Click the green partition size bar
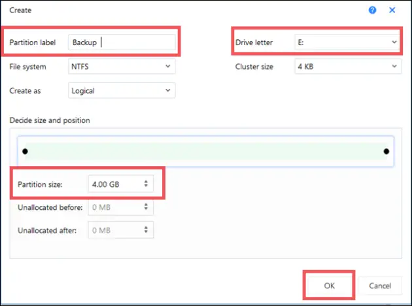The width and height of the screenshot is (412, 306). 205,152
